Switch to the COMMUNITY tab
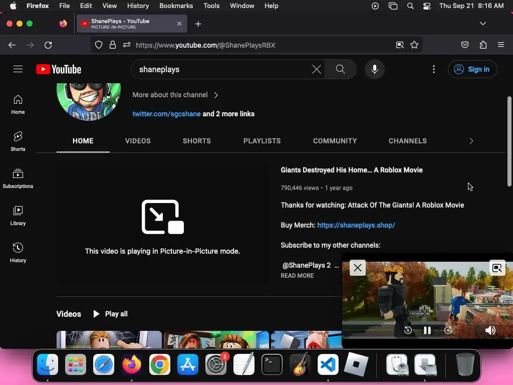The height and width of the screenshot is (385, 513). (x=335, y=141)
